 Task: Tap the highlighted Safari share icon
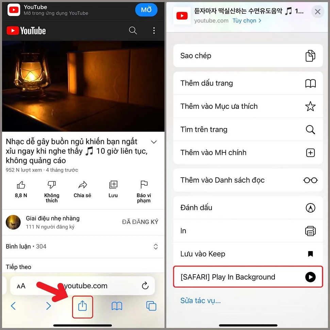83,306
